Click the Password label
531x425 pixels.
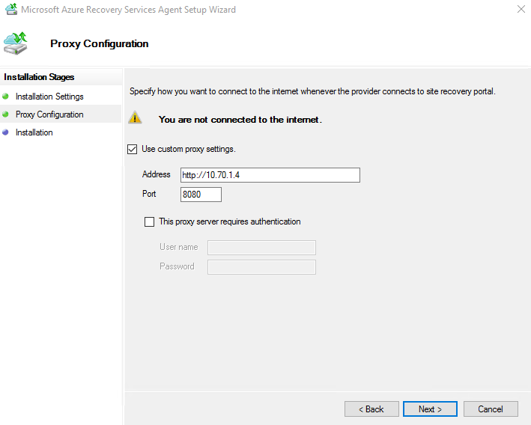point(177,266)
